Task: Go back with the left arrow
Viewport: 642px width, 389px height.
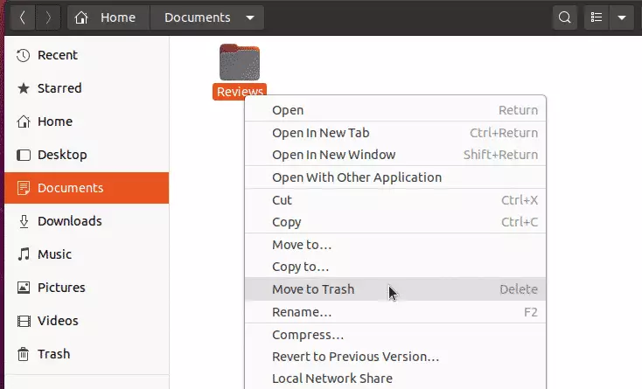Action: pos(23,17)
